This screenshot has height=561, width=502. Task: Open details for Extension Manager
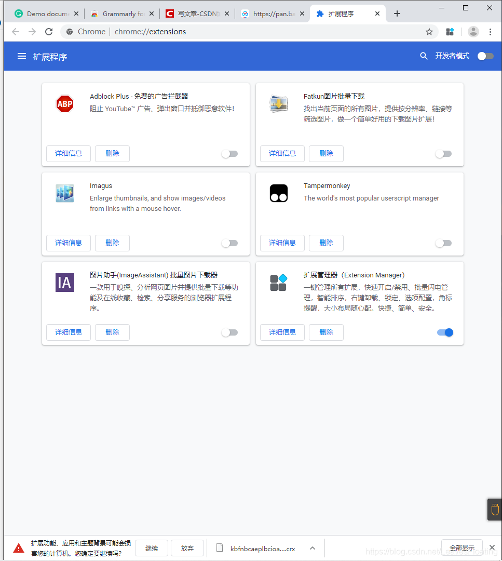282,332
